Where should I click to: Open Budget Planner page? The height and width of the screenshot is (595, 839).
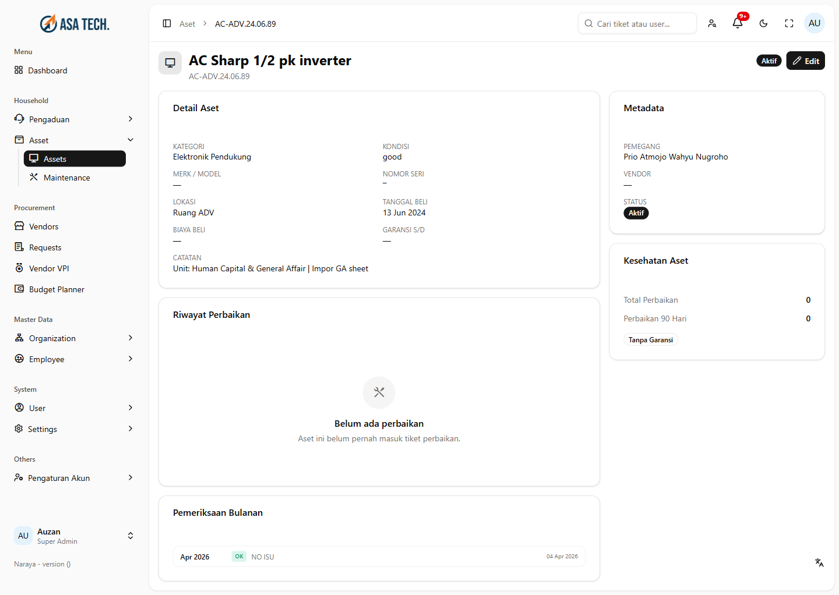[75, 289]
